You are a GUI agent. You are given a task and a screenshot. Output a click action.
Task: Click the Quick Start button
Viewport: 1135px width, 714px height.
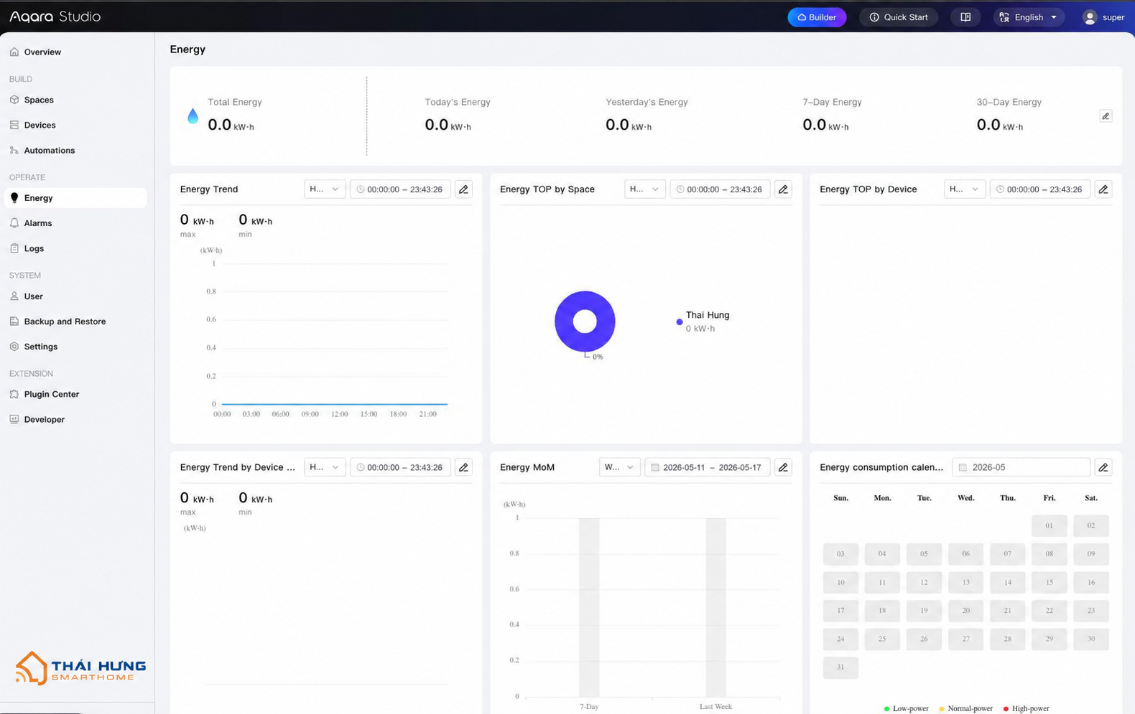899,17
